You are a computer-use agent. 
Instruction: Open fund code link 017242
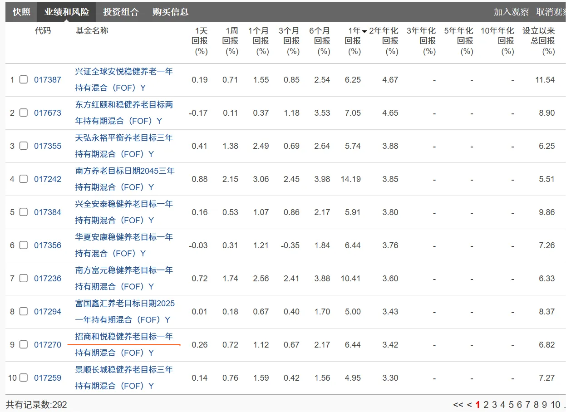[x=48, y=179]
